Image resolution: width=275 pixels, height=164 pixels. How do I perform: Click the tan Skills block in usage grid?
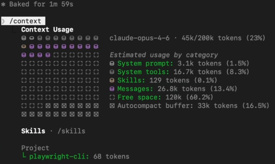[x=24, y=46]
